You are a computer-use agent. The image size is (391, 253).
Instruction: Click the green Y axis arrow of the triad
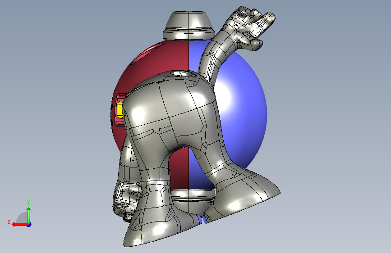point(29,215)
